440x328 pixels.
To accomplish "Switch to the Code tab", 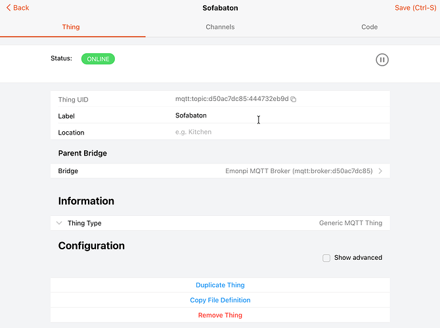I will tap(369, 27).
